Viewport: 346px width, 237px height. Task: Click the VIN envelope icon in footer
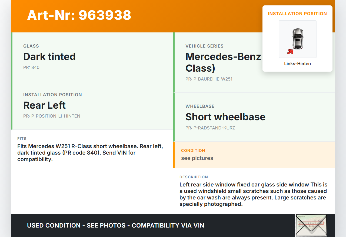311,225
